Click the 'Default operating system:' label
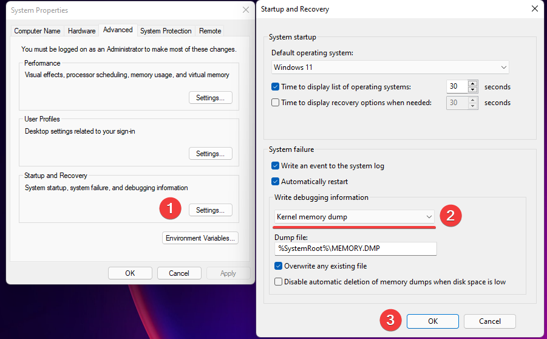 (312, 53)
